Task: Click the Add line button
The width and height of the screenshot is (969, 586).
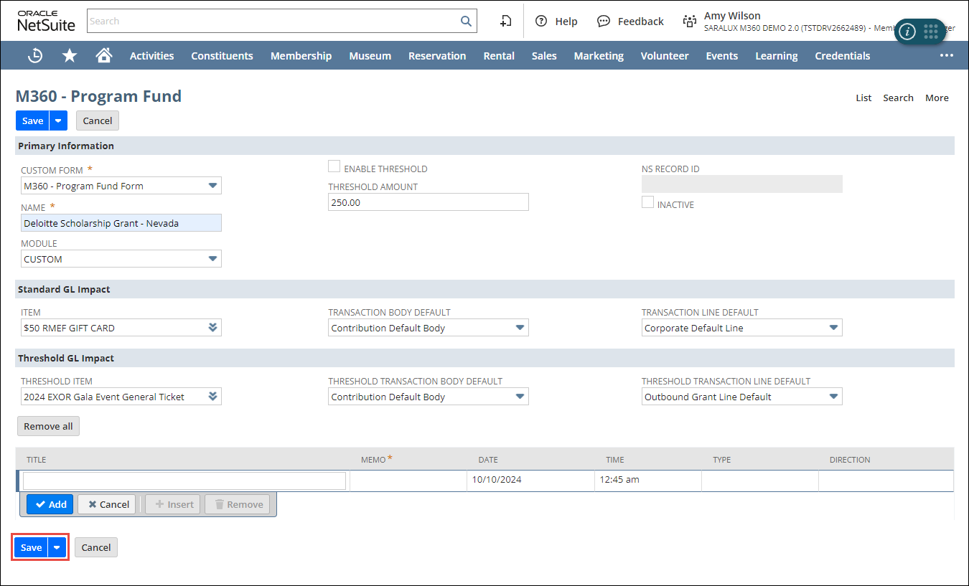Action: (50, 504)
